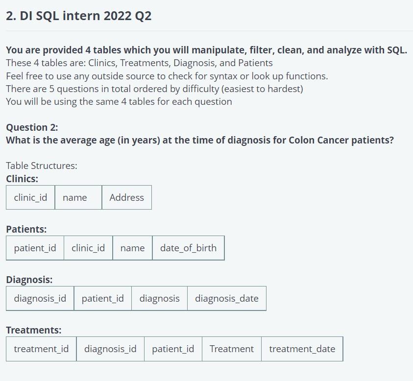The image size is (413, 381).
Task: Click the diagnosis column cell in Diagnosis table
Action: [x=159, y=298]
